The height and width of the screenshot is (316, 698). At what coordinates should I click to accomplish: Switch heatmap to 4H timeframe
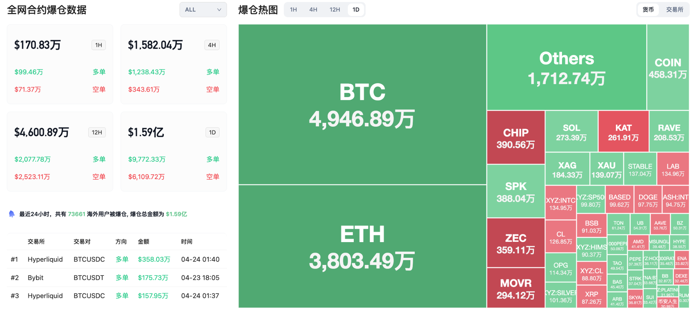(313, 10)
